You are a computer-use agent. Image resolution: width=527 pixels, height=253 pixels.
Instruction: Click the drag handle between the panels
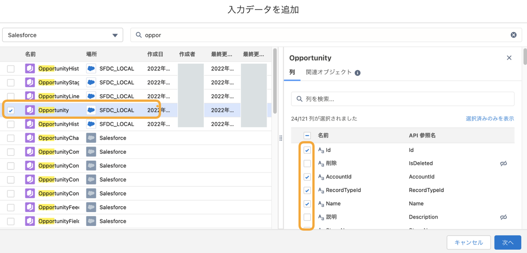(280, 138)
